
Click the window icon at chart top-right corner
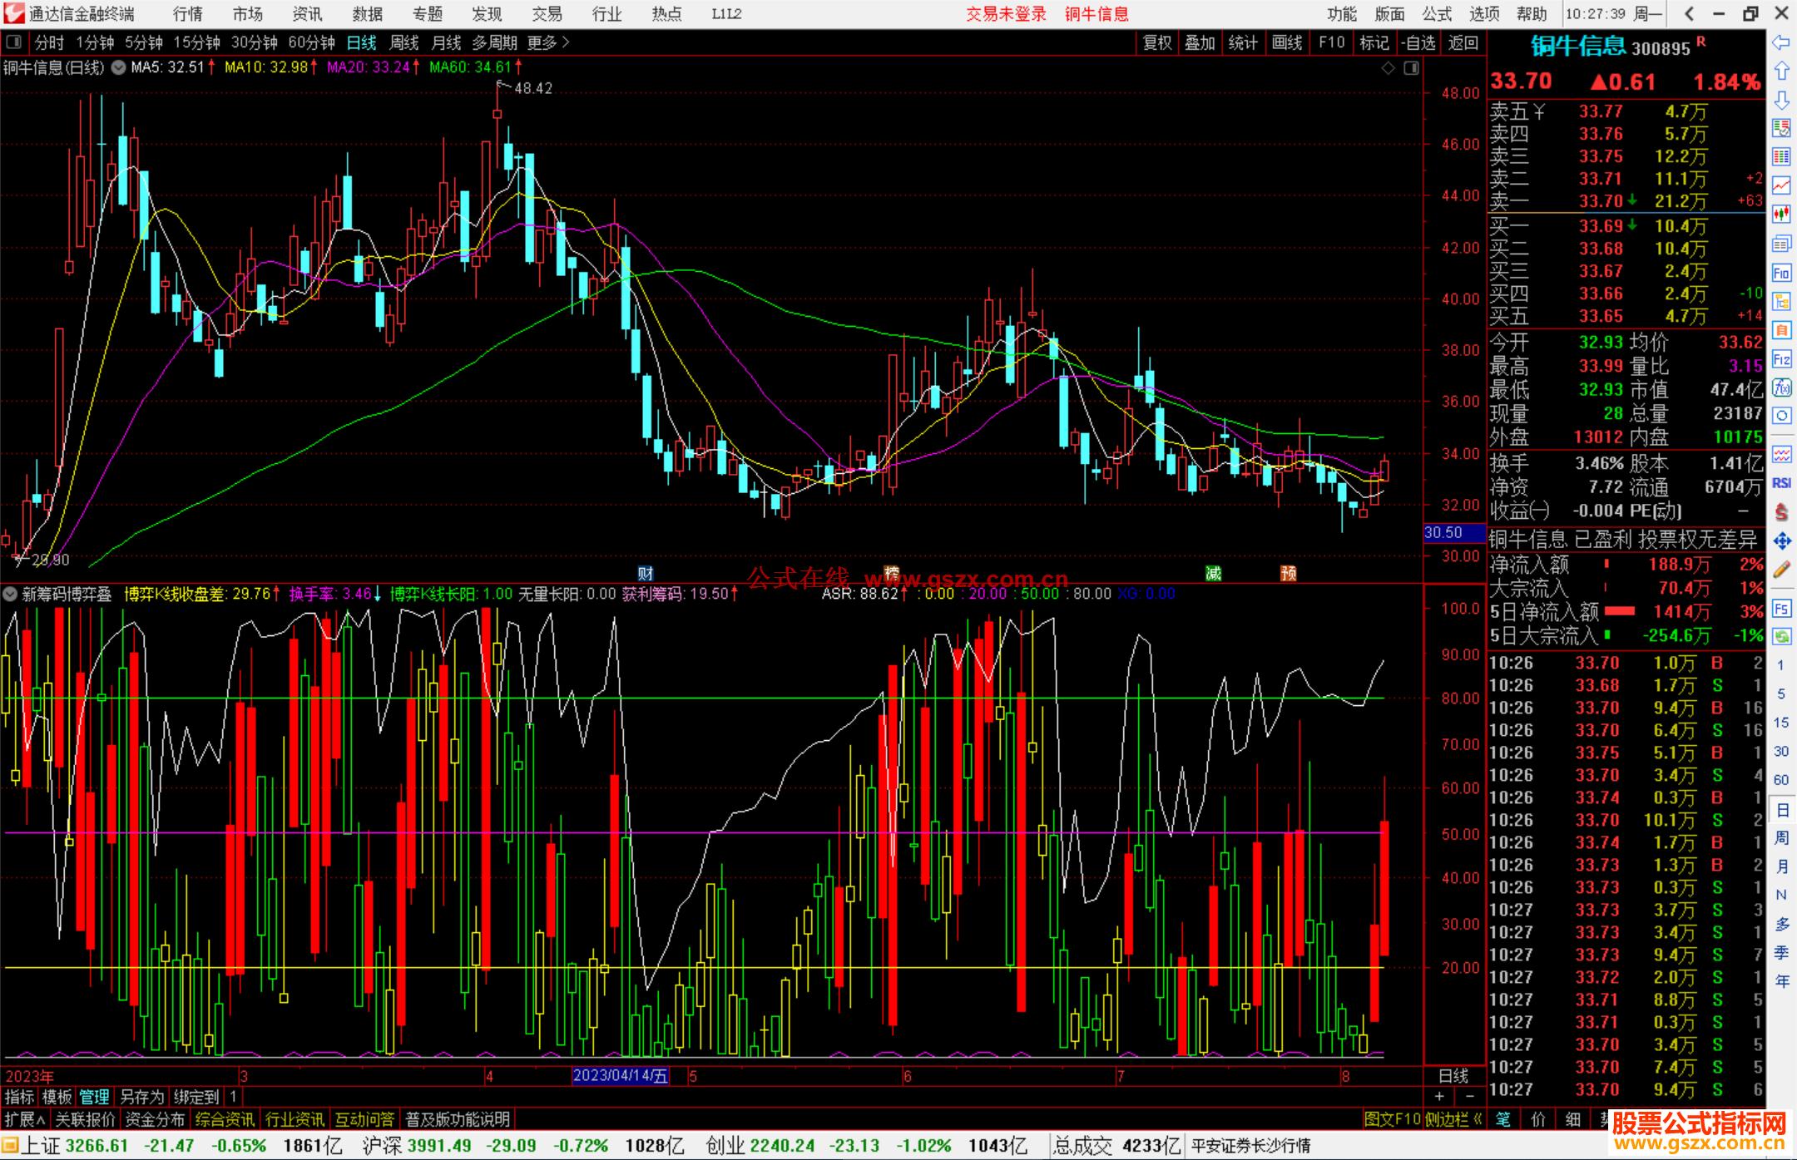1411,68
